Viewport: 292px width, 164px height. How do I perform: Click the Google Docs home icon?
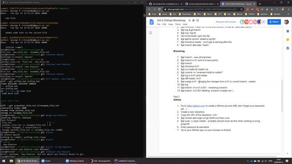151,22
